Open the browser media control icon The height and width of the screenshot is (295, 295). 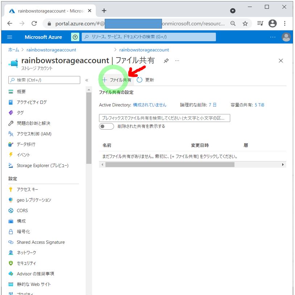pyautogui.click(x=260, y=23)
